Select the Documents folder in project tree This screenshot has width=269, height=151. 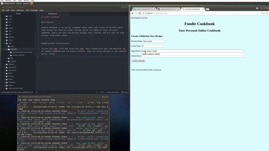tap(12, 67)
